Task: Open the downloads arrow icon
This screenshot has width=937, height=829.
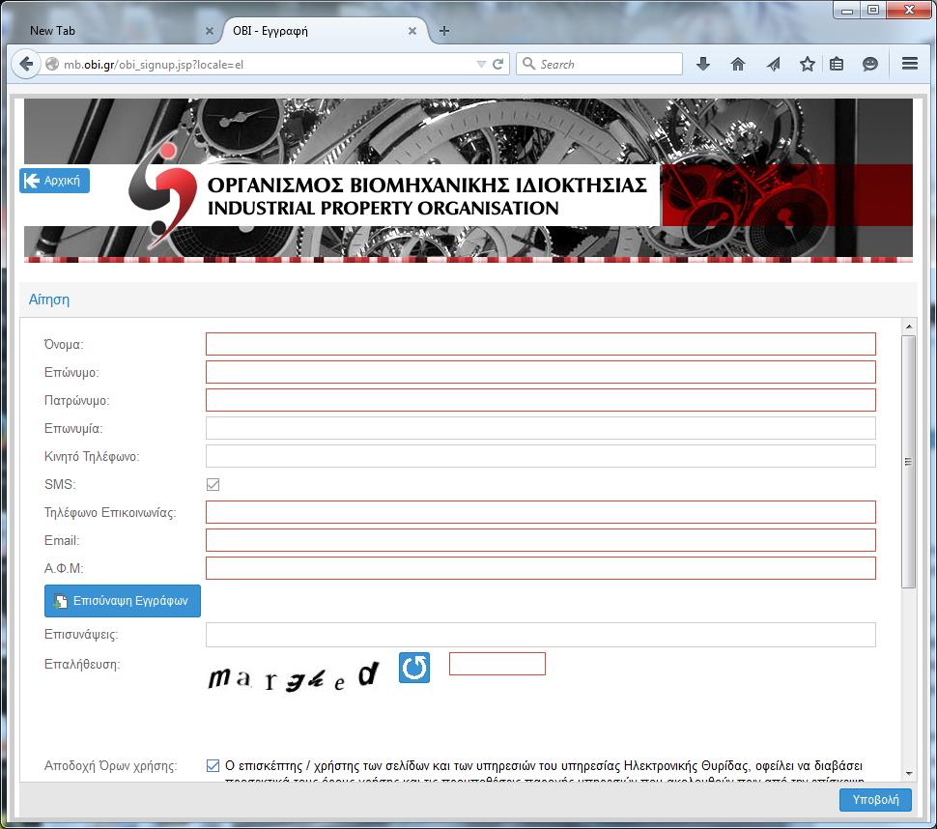Action: click(703, 64)
